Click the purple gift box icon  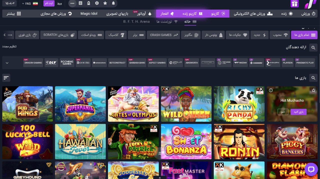click(294, 4)
